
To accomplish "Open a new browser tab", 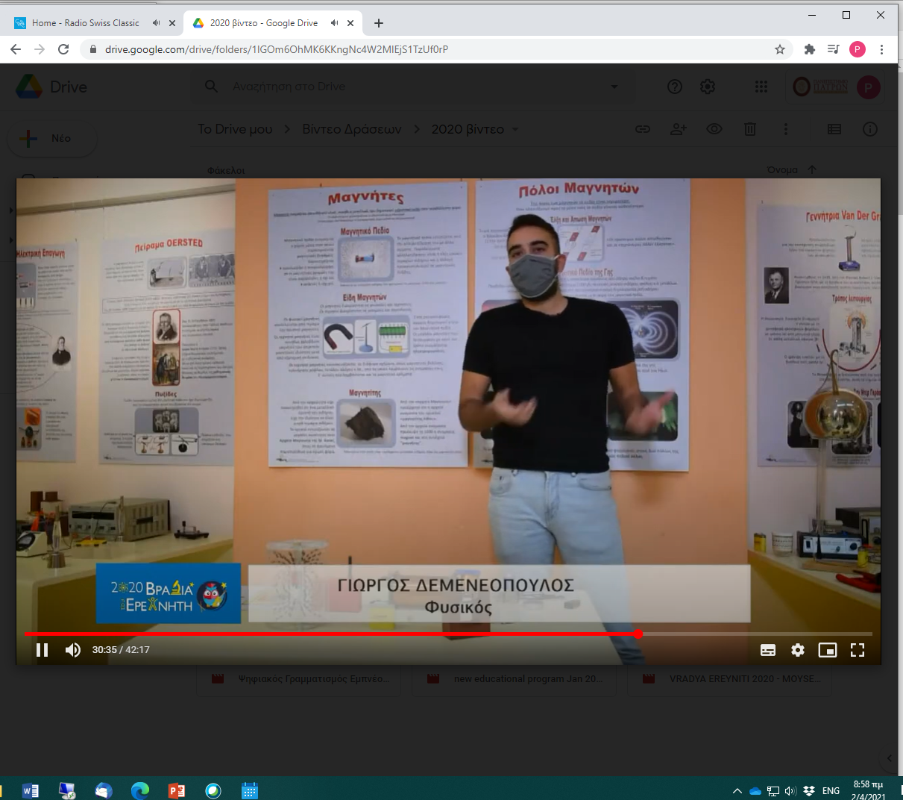I will [x=379, y=23].
